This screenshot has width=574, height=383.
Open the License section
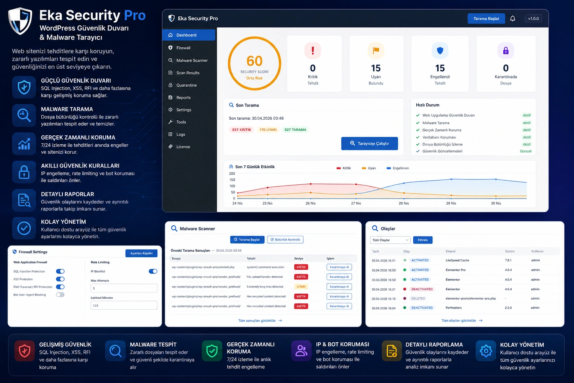click(x=183, y=147)
